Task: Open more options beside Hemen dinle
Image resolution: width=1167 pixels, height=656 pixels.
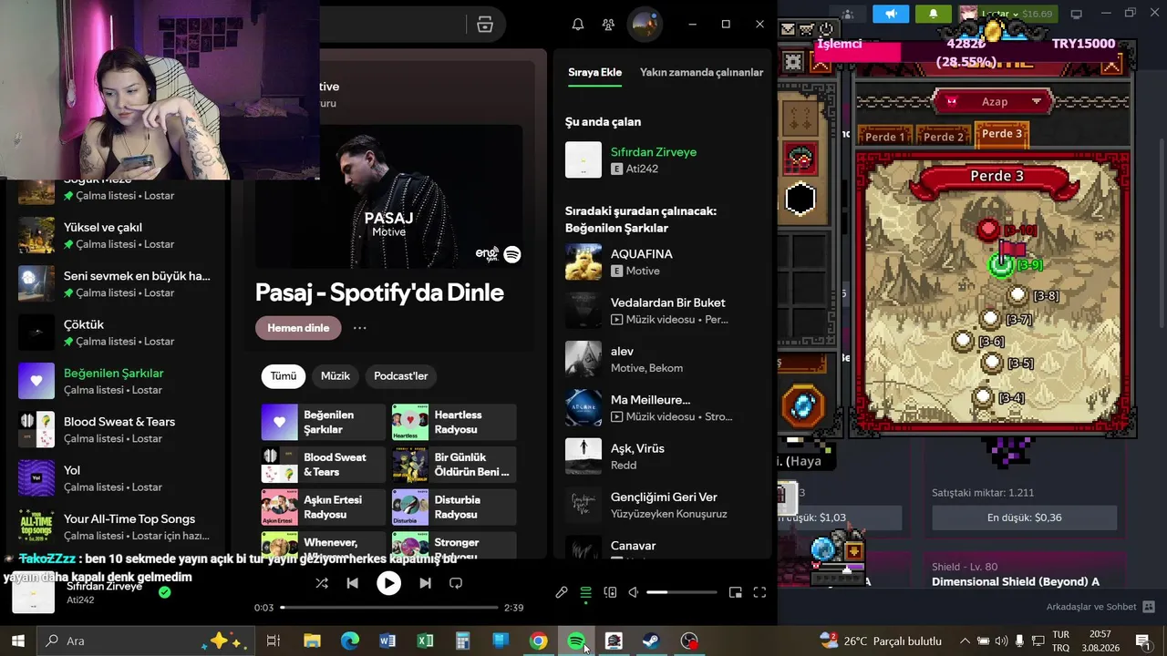Action: coord(360,328)
